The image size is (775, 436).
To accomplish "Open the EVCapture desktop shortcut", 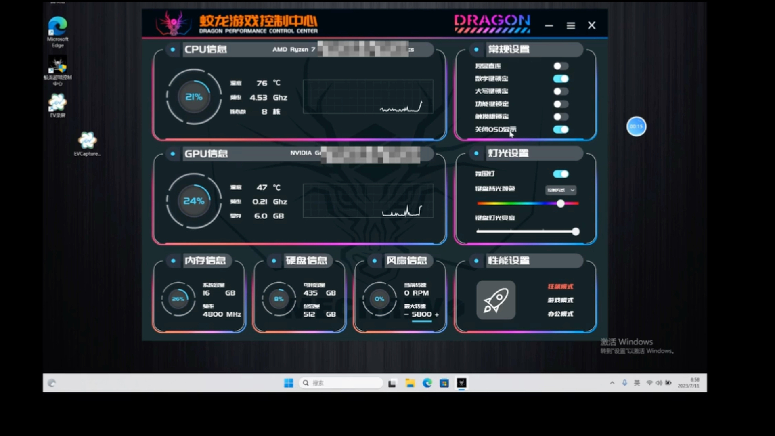I will pos(87,144).
